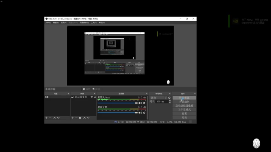Click the streaming status icon beside LIVE
The image size is (271, 152).
click(116, 122)
